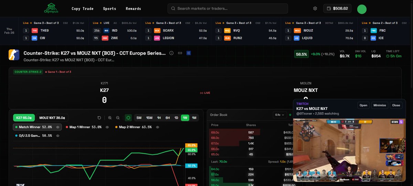Click the Counter-Strike game icon beside market title

tap(14, 55)
